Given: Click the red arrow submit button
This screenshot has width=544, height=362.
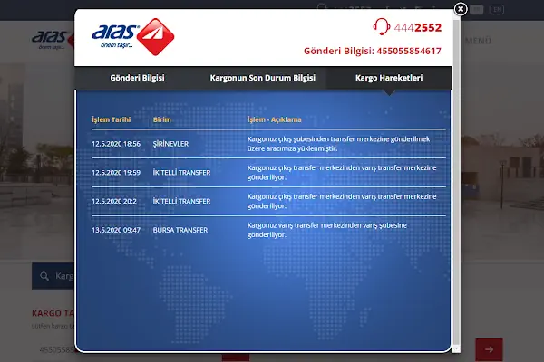Looking at the screenshot, I should coord(489,350).
